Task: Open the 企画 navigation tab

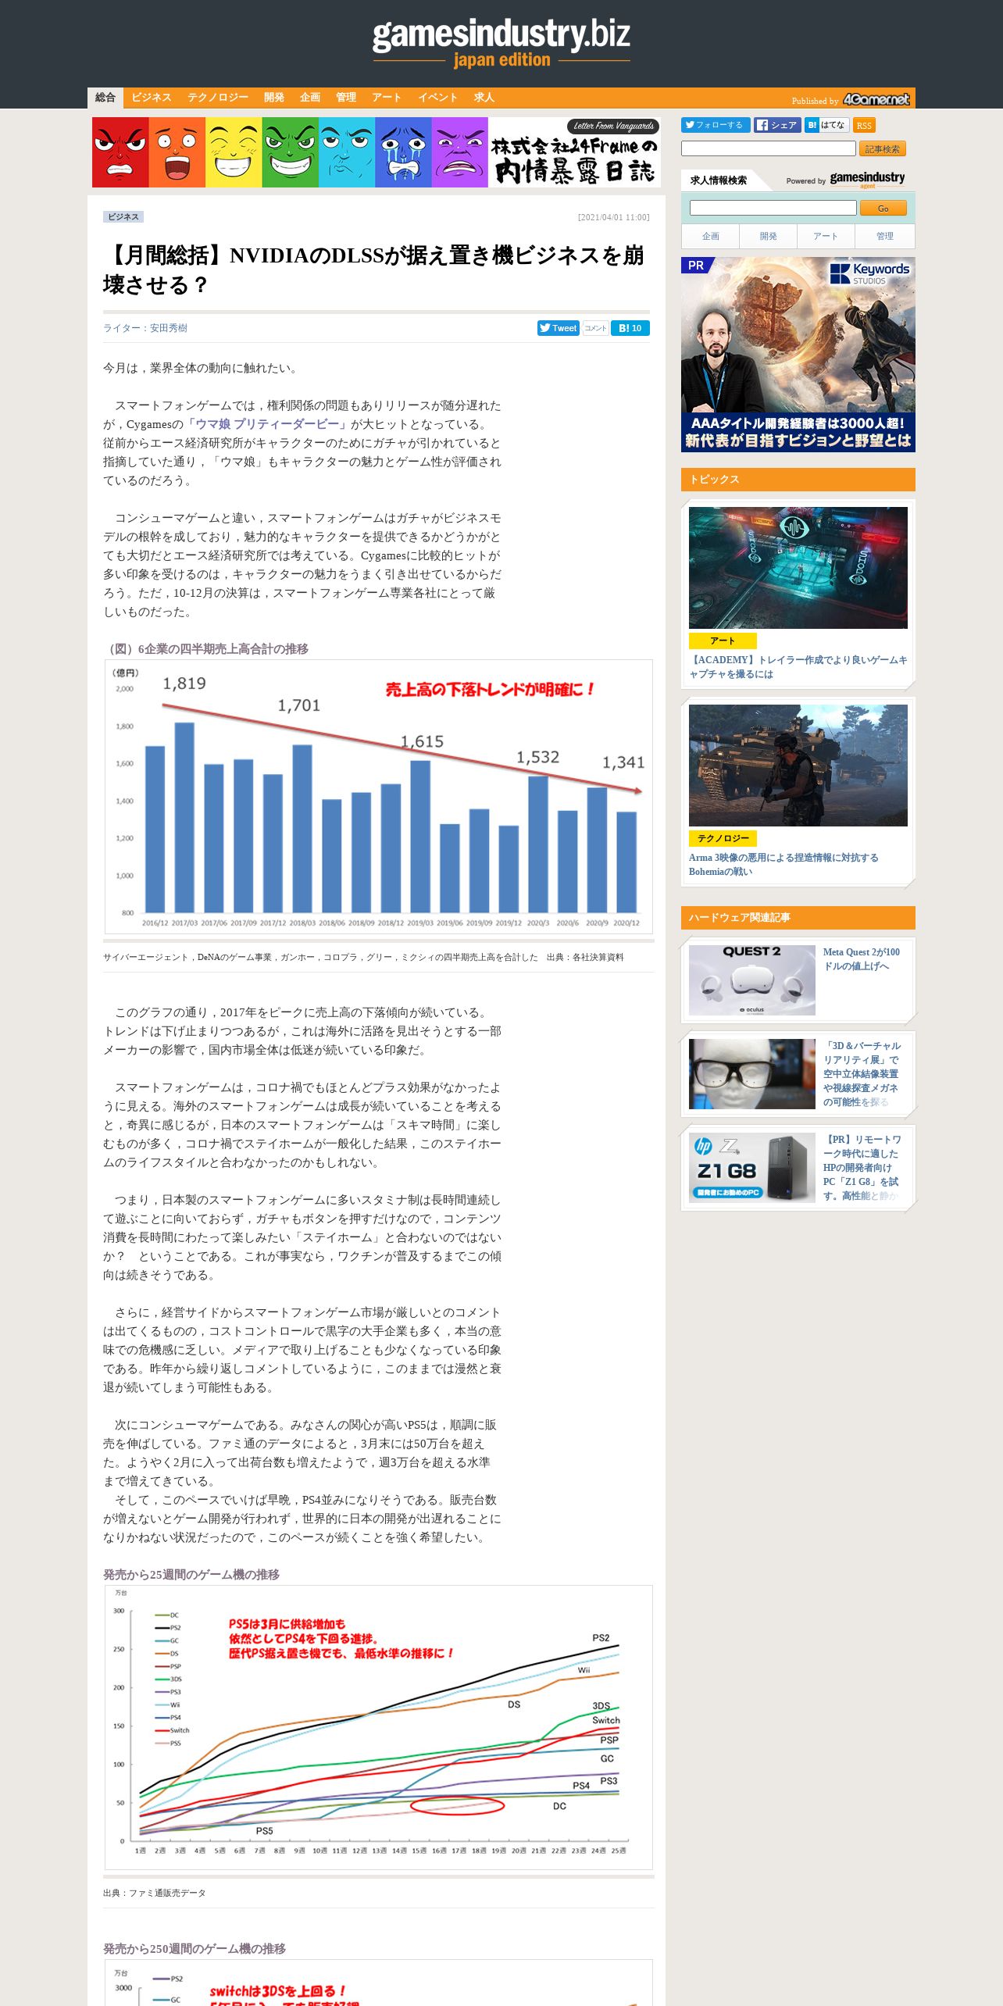Action: click(x=309, y=98)
